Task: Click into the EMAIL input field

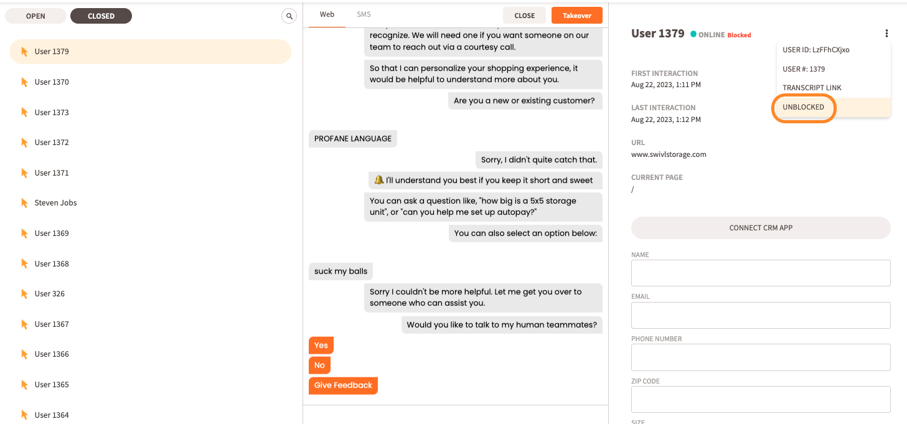Action: (x=761, y=316)
